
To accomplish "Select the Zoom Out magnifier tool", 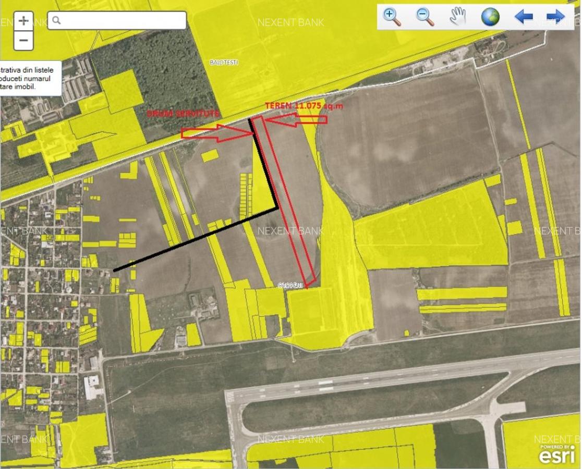I will [423, 16].
